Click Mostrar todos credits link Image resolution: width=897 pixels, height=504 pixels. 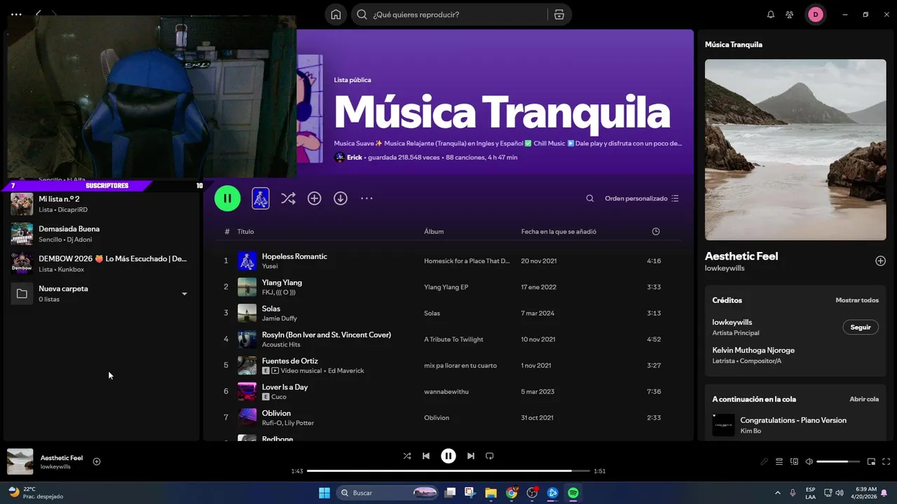click(857, 300)
